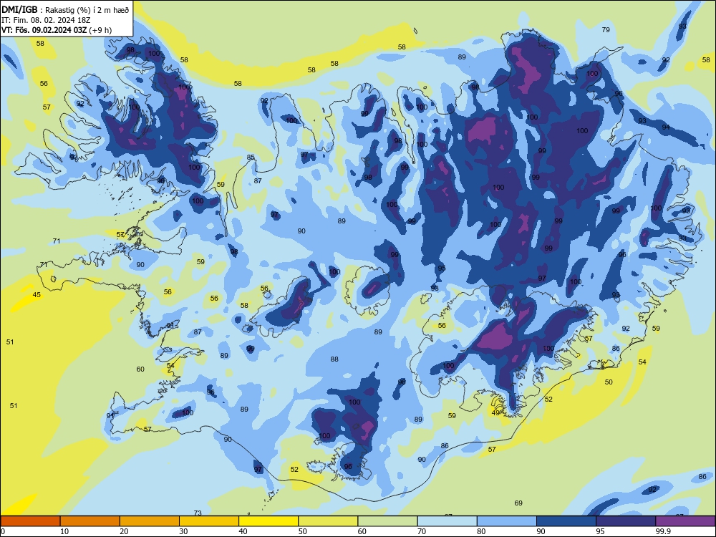716x537 pixels.
Task: Select the 20–30 amber legend segment
Action: [150, 521]
